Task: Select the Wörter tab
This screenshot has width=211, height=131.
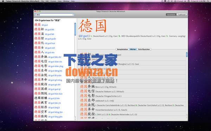Action: click(133, 49)
